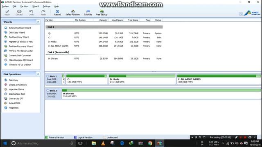262x147 pixels.
Task: Open the Windows Start menu
Action: [x=5, y=143]
